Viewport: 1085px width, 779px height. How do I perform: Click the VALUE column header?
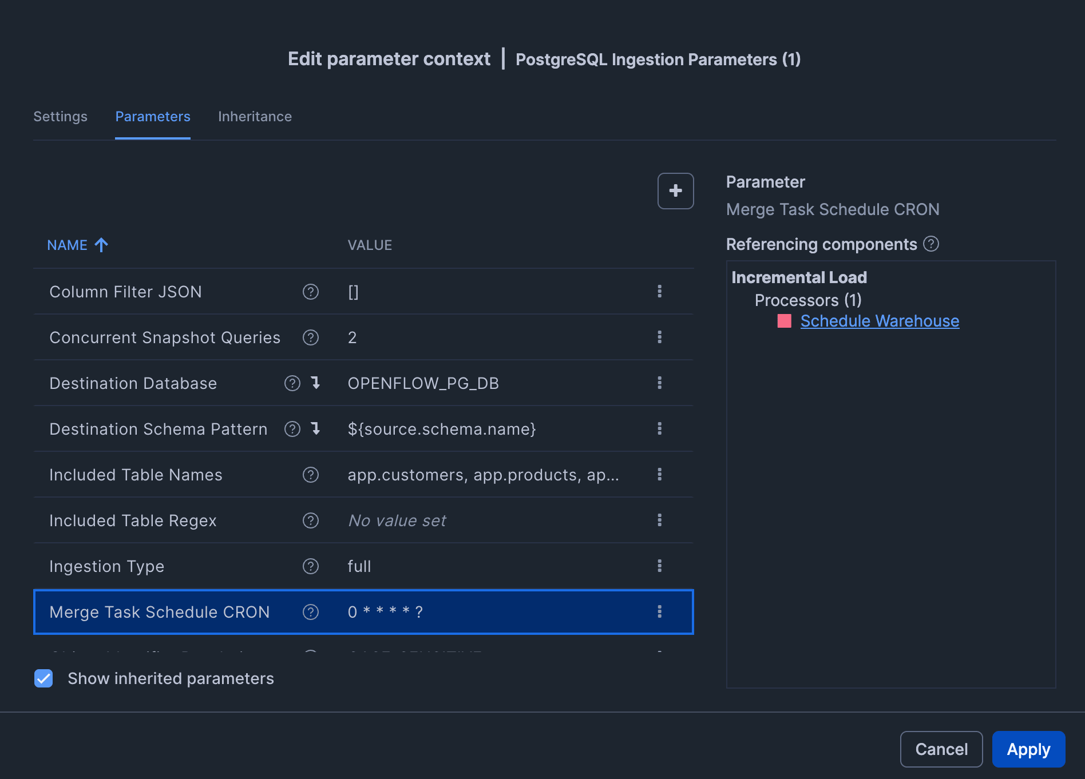[x=370, y=245]
